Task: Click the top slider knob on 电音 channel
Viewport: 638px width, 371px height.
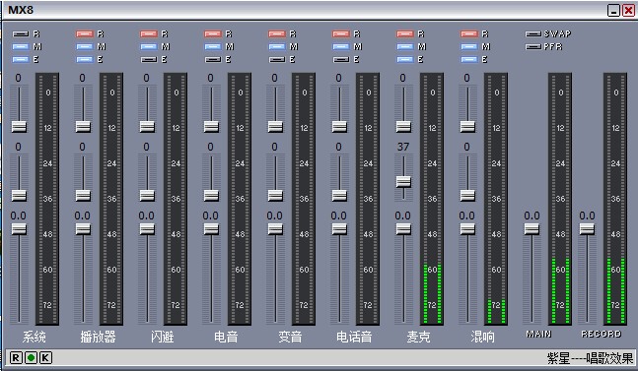Action: (x=211, y=127)
